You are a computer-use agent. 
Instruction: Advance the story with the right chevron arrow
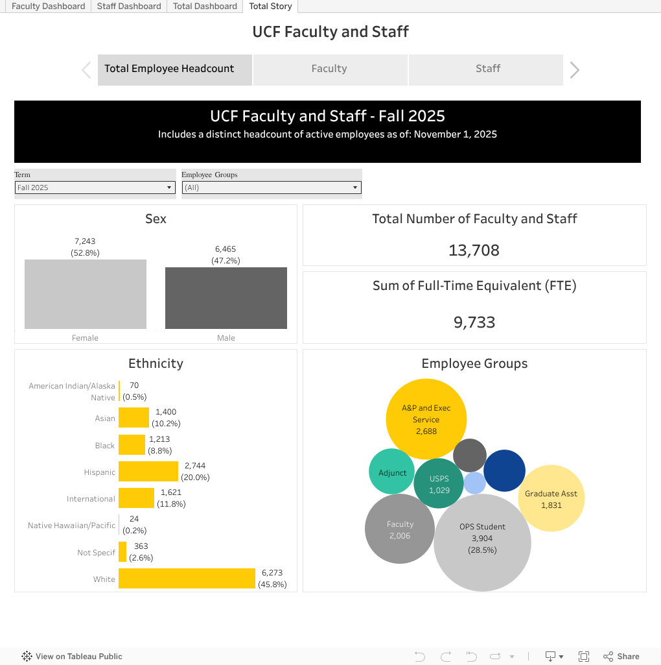(574, 69)
